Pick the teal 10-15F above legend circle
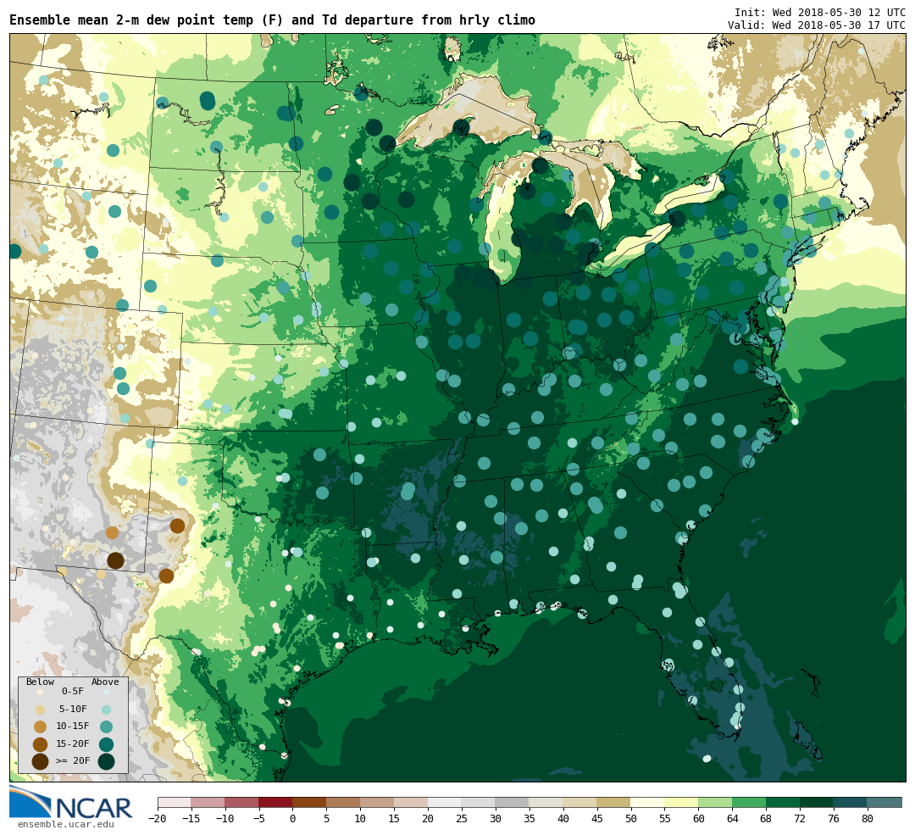The height and width of the screenshot is (835, 915). coord(106,726)
